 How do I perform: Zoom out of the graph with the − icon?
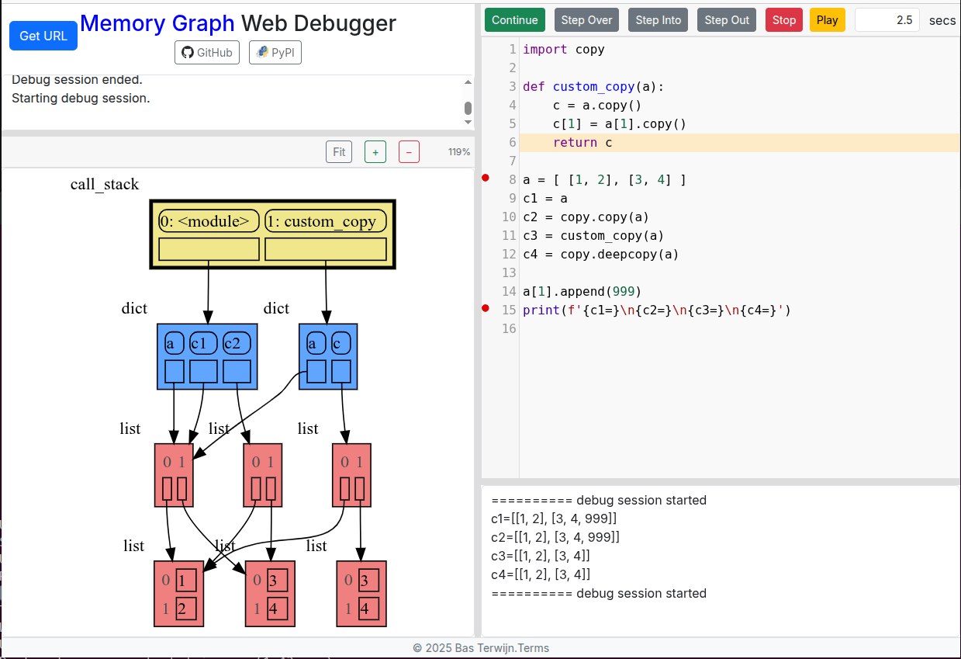coord(409,151)
